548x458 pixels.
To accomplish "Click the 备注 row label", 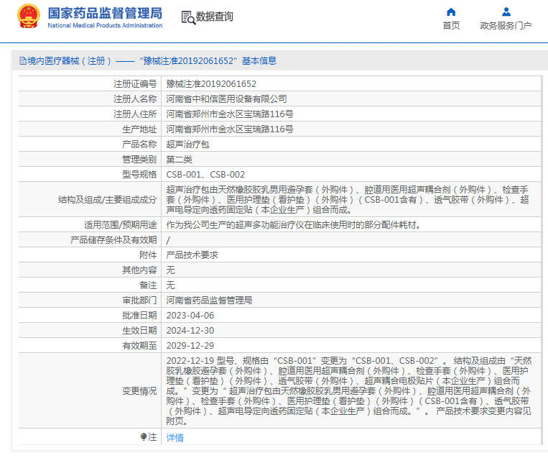I will (x=148, y=285).
